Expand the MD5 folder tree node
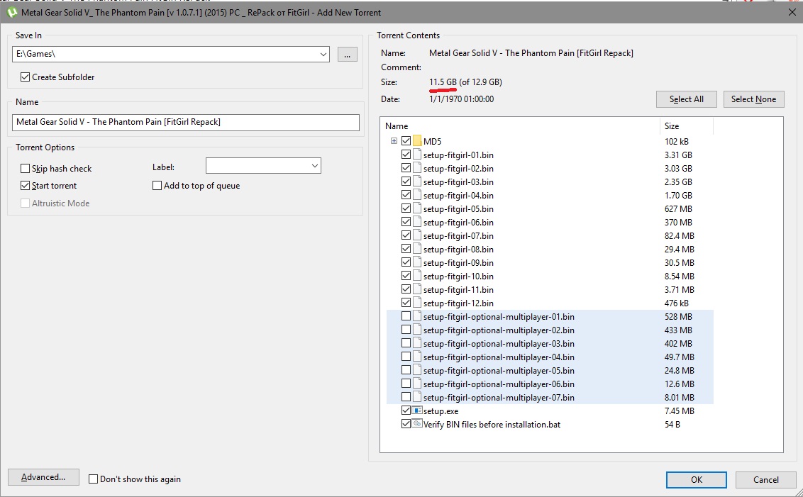The width and height of the screenshot is (803, 497). 394,141
